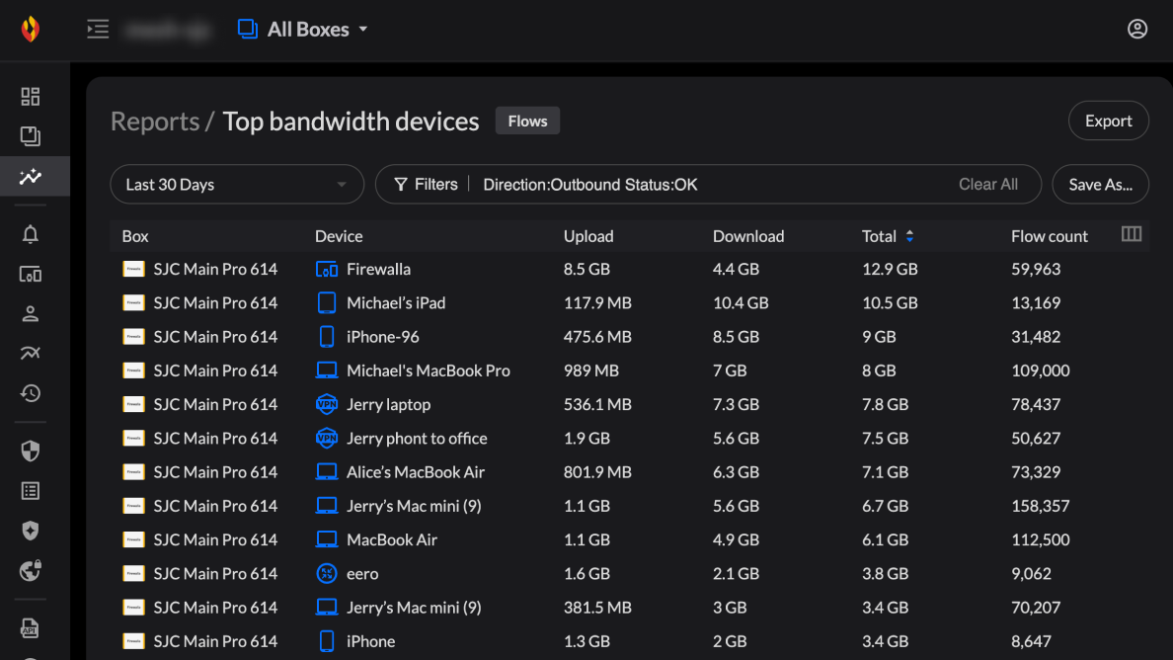Open Policies via the list icon
1173x660 pixels.
pos(30,490)
